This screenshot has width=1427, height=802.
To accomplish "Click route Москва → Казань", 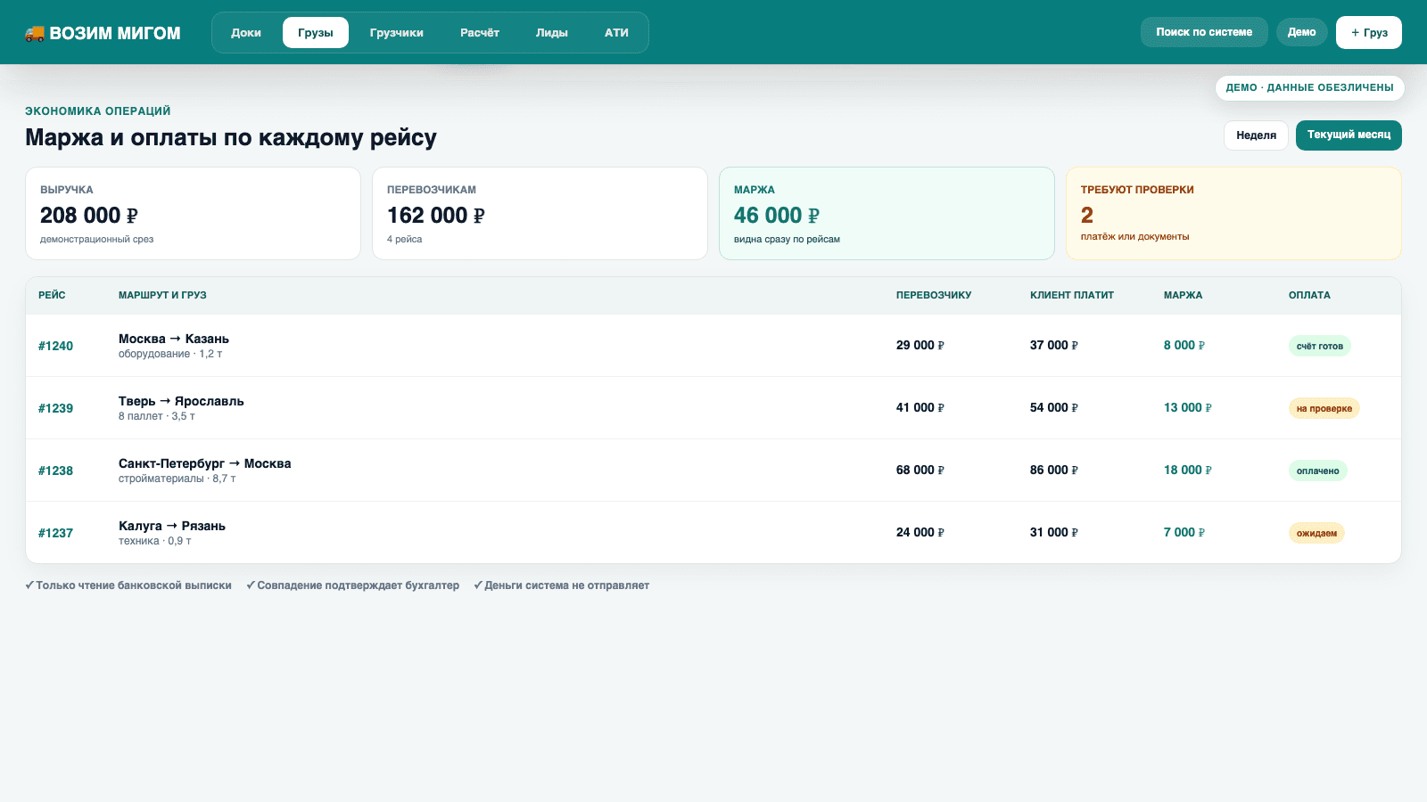I will pos(174,339).
